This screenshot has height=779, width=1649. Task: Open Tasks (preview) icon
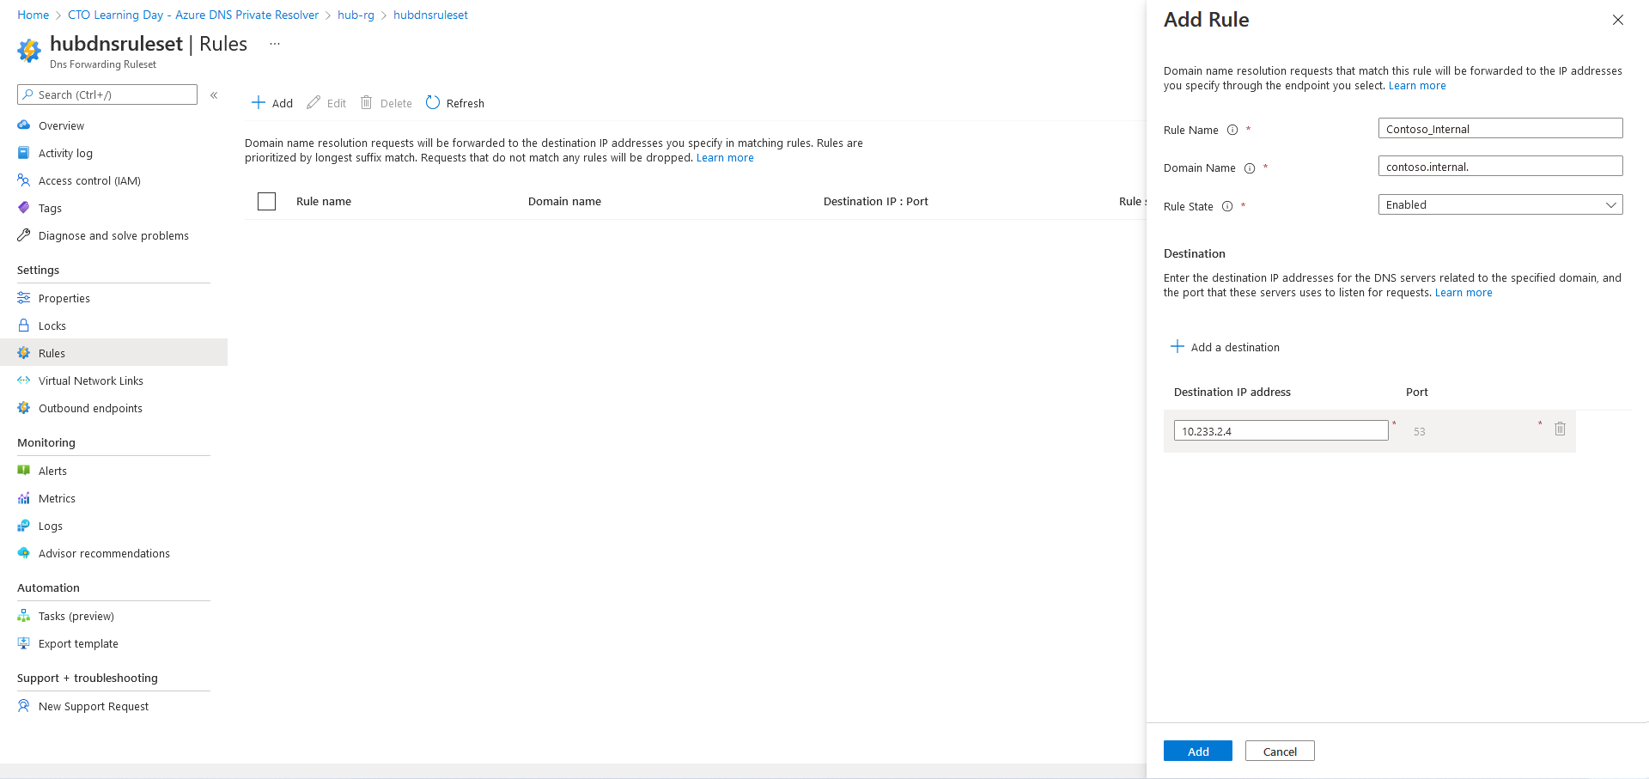pos(24,616)
